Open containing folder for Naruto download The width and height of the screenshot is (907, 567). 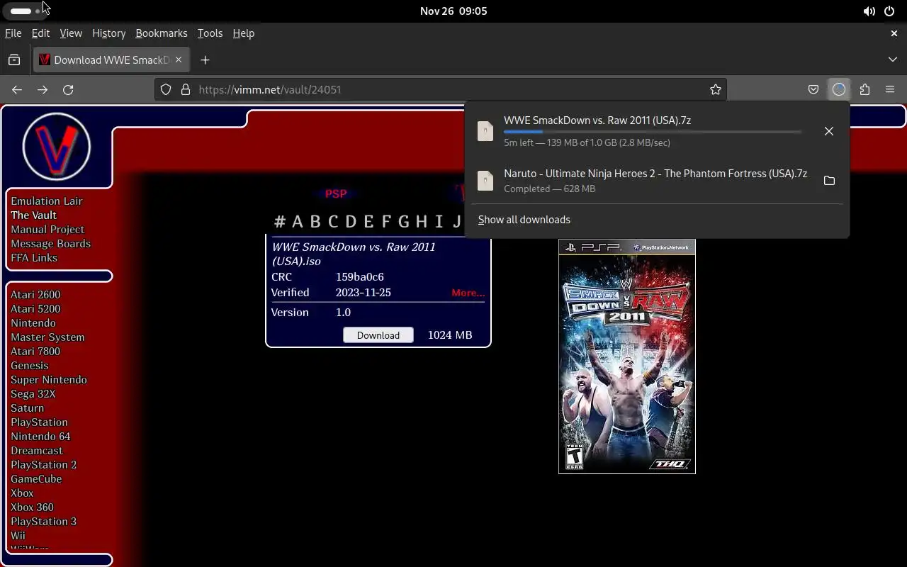click(x=829, y=181)
